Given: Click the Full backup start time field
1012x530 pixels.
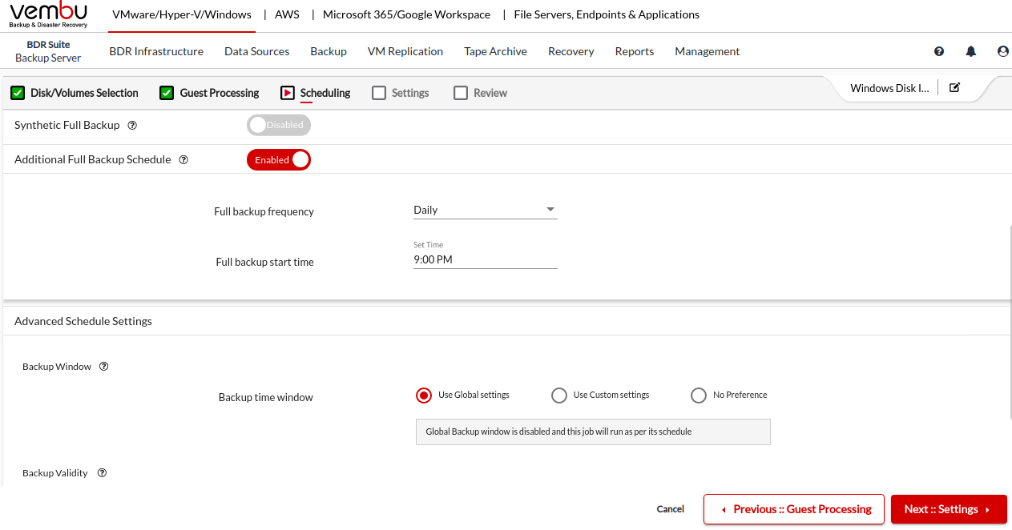Looking at the screenshot, I should 485,259.
